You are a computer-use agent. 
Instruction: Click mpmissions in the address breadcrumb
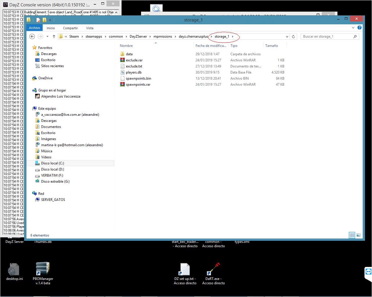tap(163, 36)
